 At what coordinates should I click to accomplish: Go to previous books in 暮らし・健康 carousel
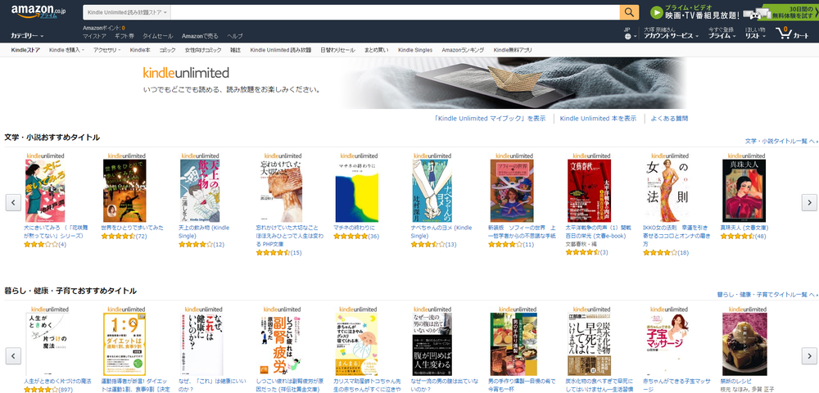click(x=14, y=356)
